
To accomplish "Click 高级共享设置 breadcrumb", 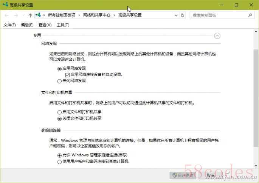I will (x=130, y=15).
